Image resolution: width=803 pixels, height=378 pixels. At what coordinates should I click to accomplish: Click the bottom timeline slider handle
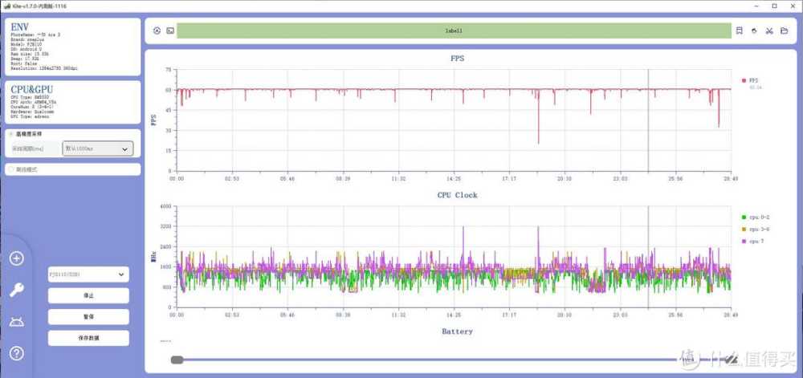(x=177, y=360)
